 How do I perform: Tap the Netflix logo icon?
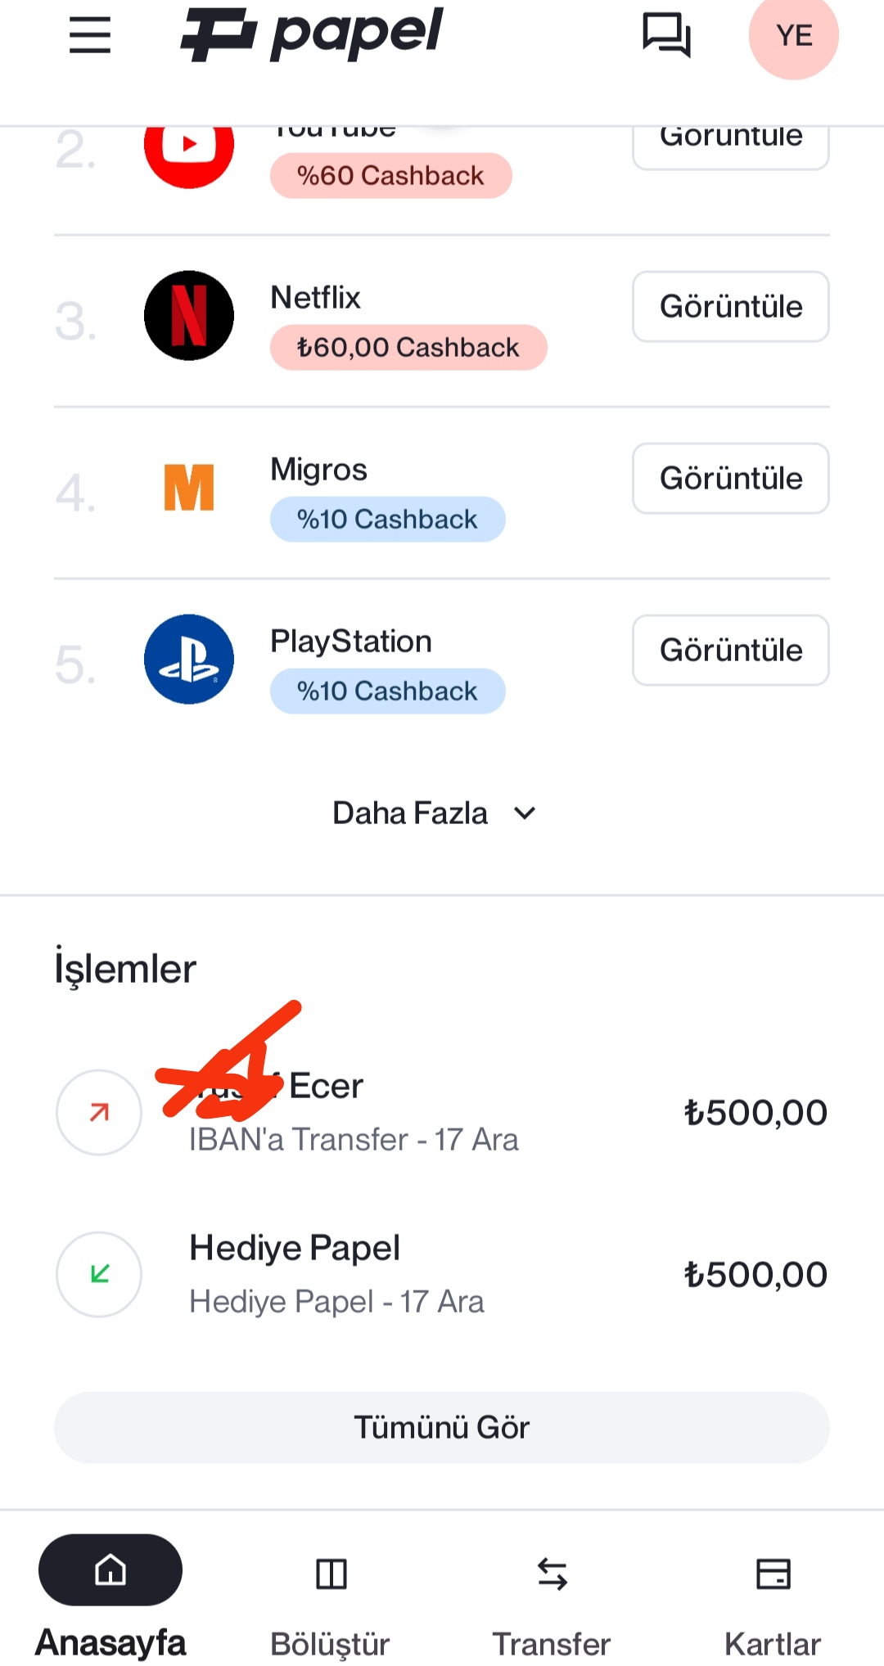(x=189, y=315)
